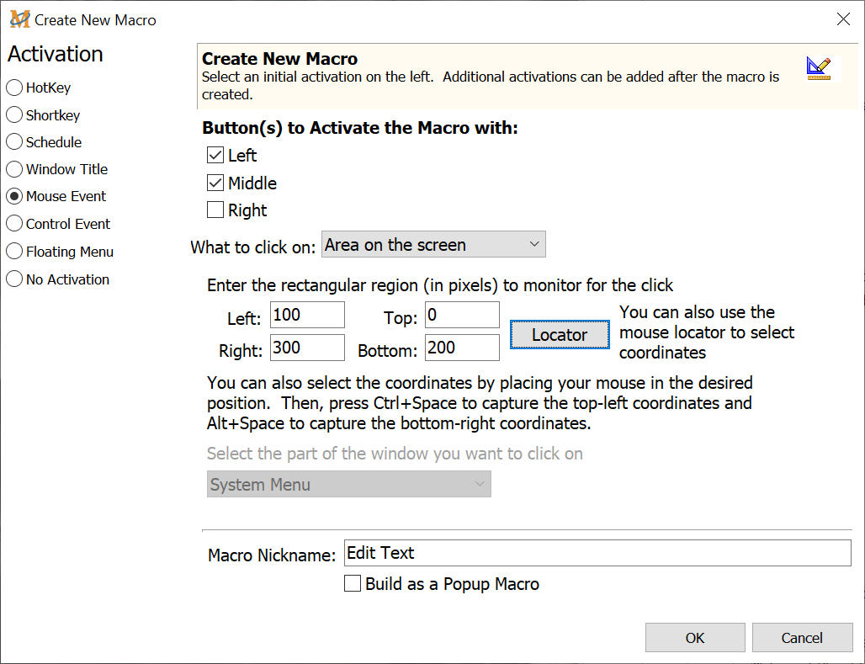The height and width of the screenshot is (664, 865).
Task: Uncheck the Left mouse button checkbox
Action: click(x=215, y=156)
